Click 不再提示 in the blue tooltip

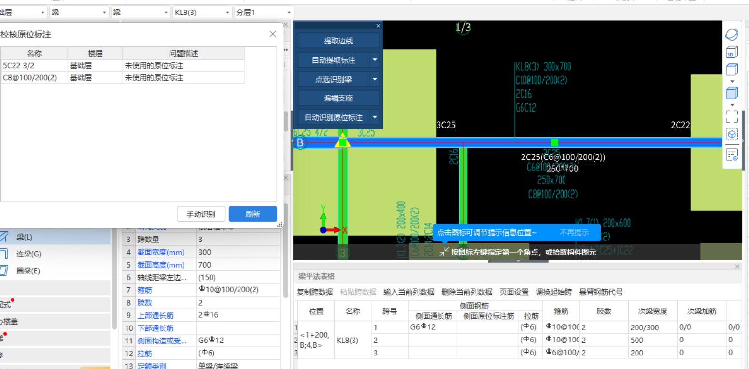point(574,232)
